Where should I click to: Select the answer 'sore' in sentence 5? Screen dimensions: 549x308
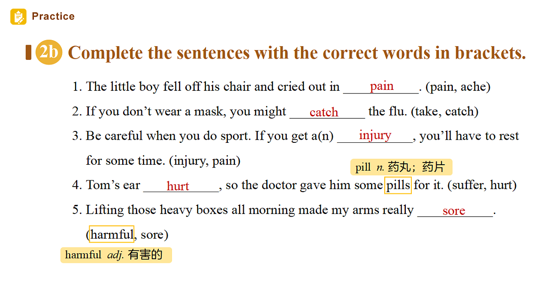(454, 211)
